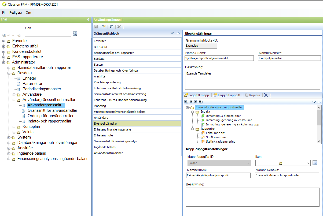
Task: Collapse the FPM side panel with the arrow
Action: coord(88,20)
